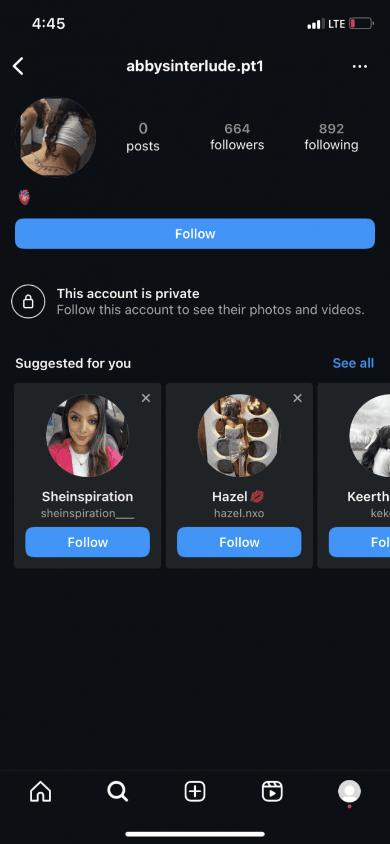Tap the private account lock icon
The image size is (390, 844).
point(28,302)
